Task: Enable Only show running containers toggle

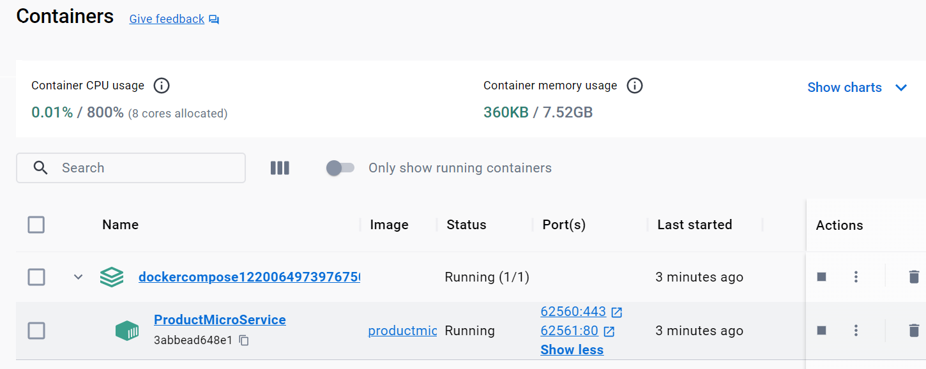Action: pos(340,167)
